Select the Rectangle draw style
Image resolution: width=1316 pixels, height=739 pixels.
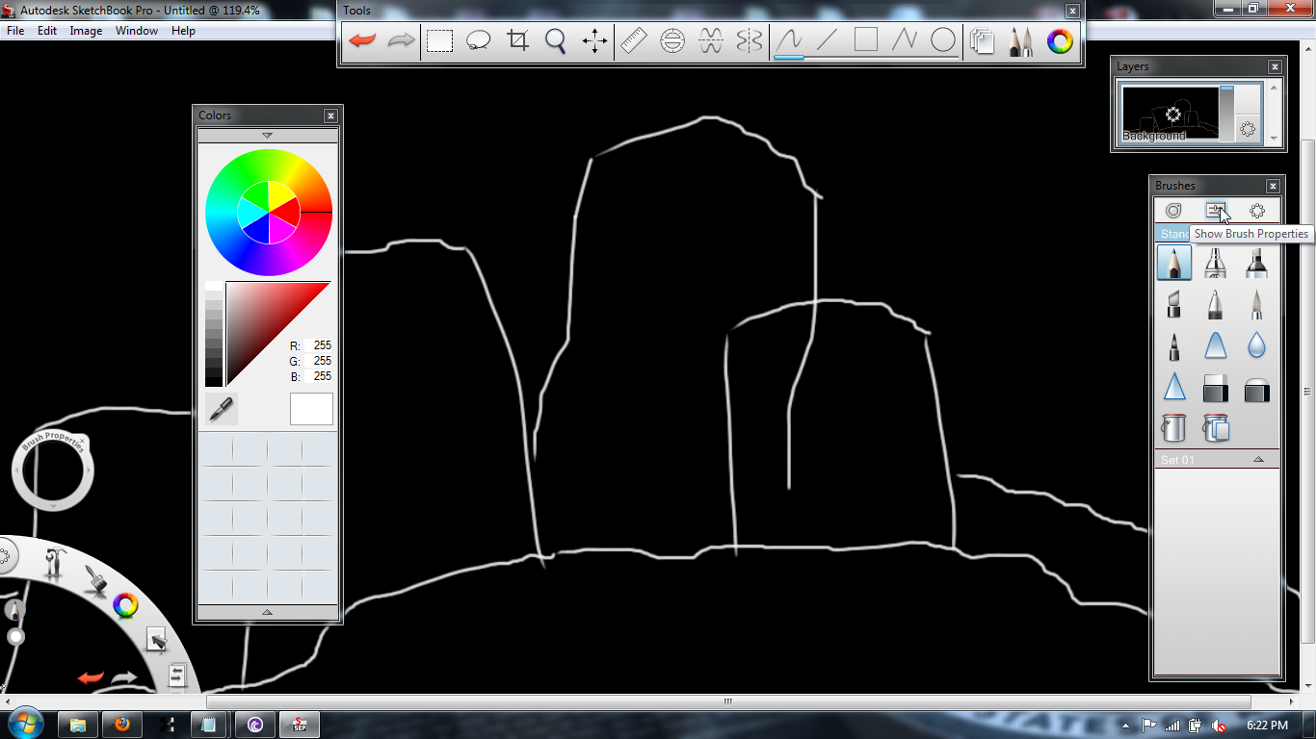point(866,40)
